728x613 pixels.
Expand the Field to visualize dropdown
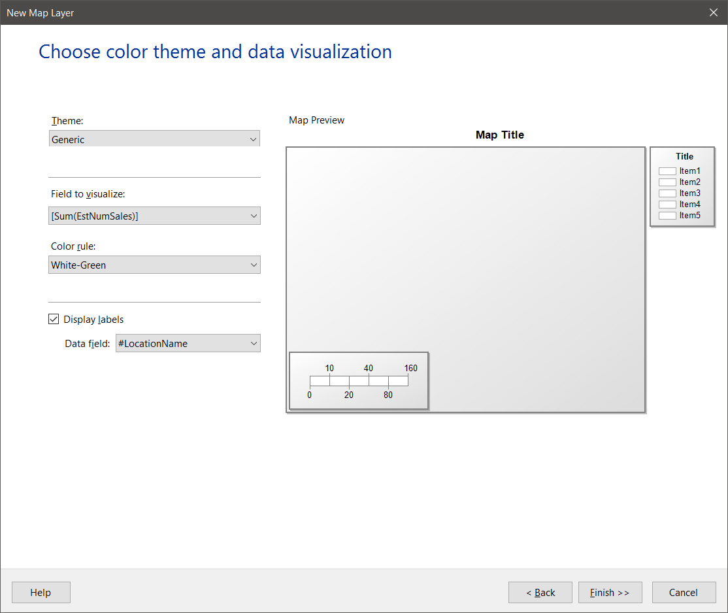coord(154,216)
